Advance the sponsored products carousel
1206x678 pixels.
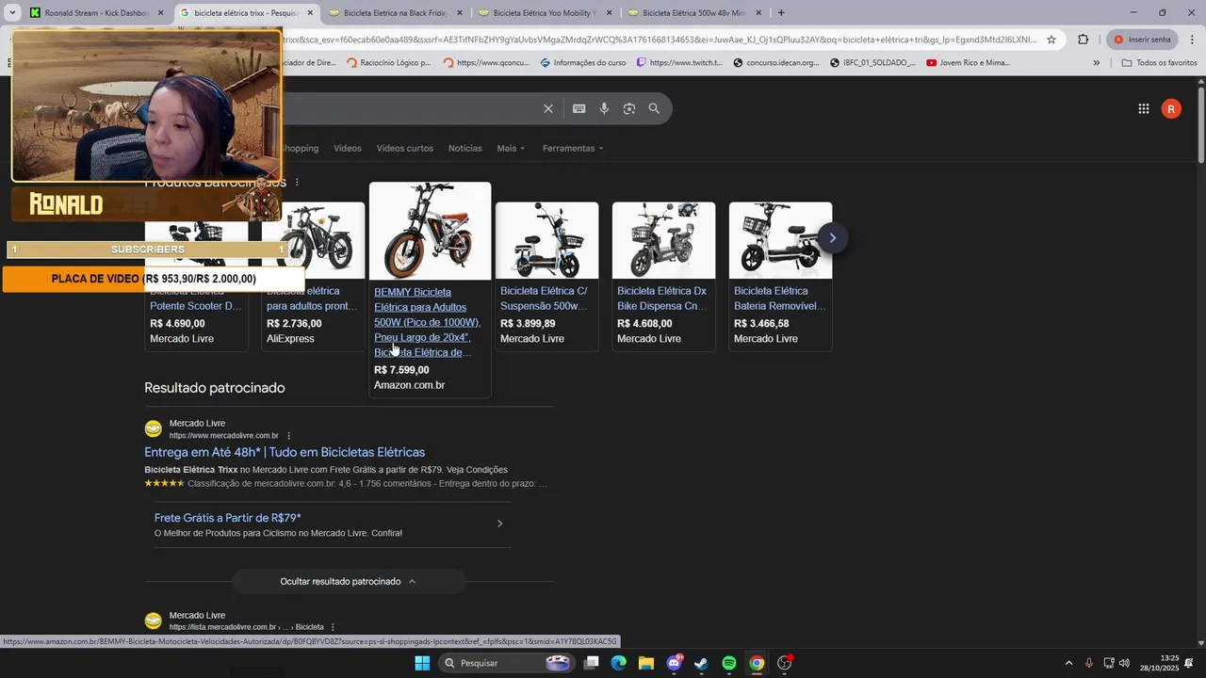point(832,237)
